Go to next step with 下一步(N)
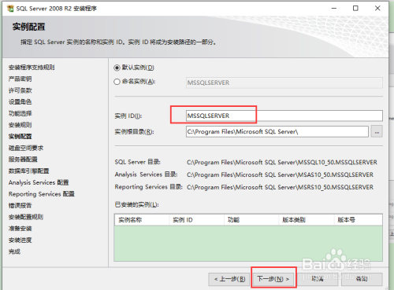Viewport: 394px width, 290px height. coord(273,279)
